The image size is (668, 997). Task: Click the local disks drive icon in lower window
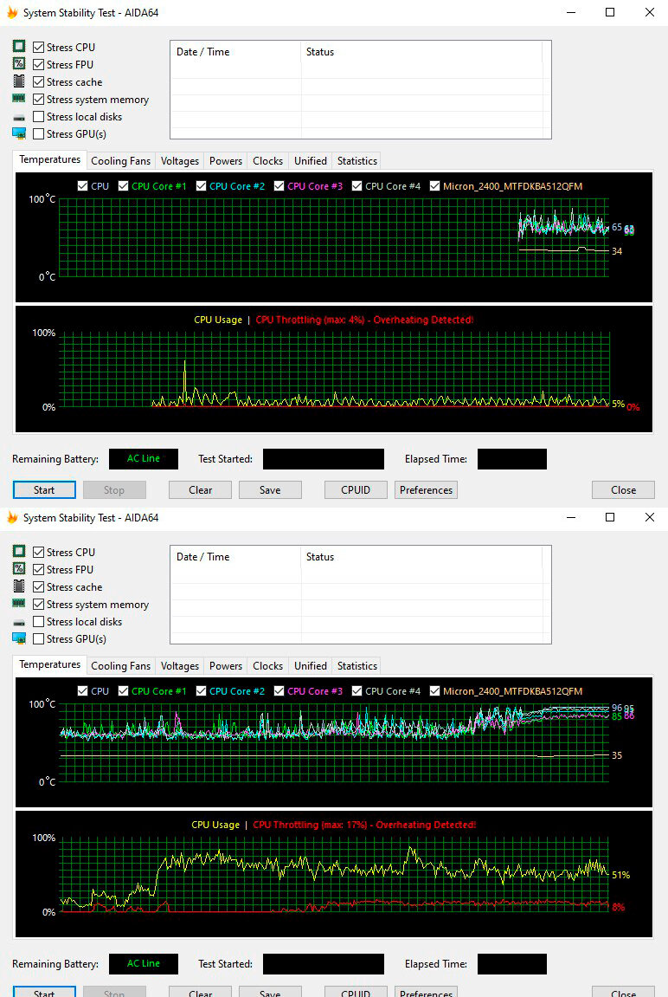click(x=19, y=622)
